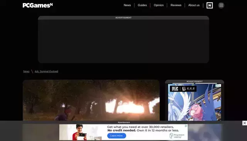The width and height of the screenshot is (247, 141).
Task: Close the bottom advertisement banner
Action: [x=244, y=123]
